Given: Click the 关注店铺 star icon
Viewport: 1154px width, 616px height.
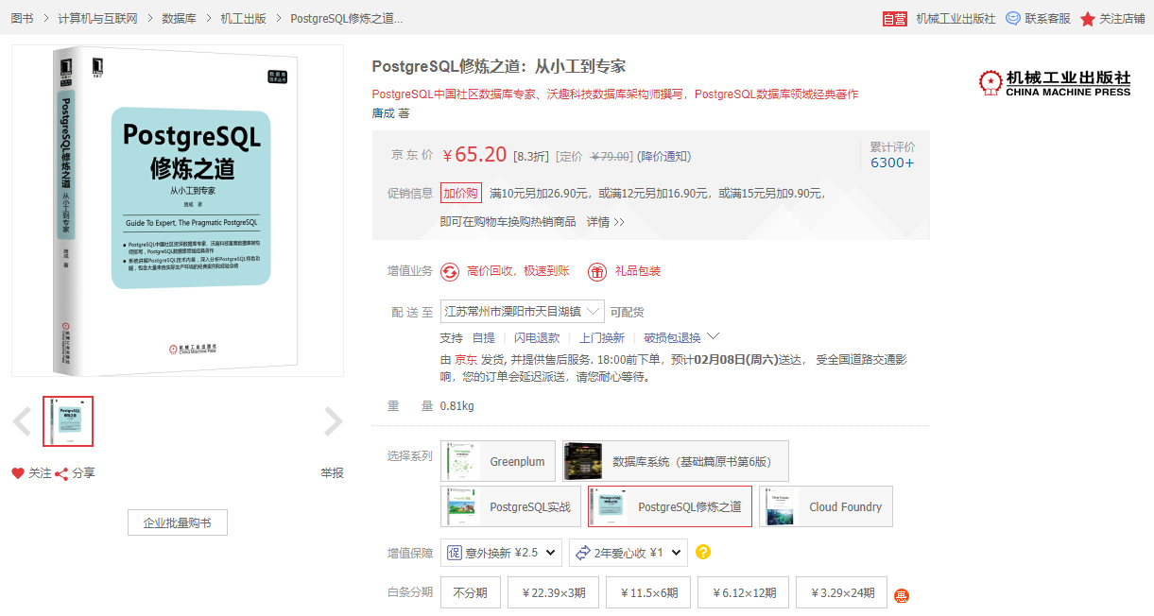Looking at the screenshot, I should [1088, 19].
